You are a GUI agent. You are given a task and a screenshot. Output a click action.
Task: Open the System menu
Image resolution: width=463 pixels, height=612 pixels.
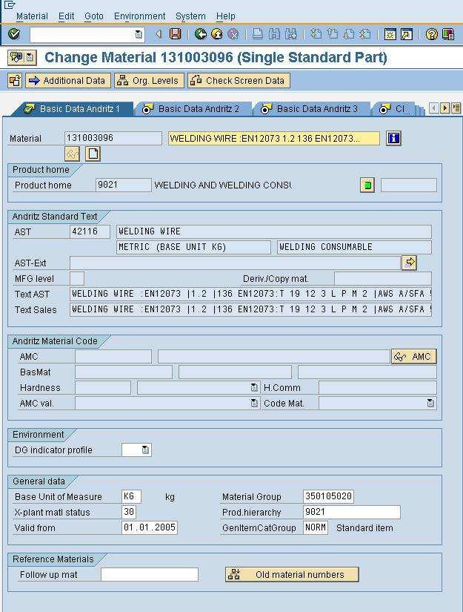tap(190, 16)
